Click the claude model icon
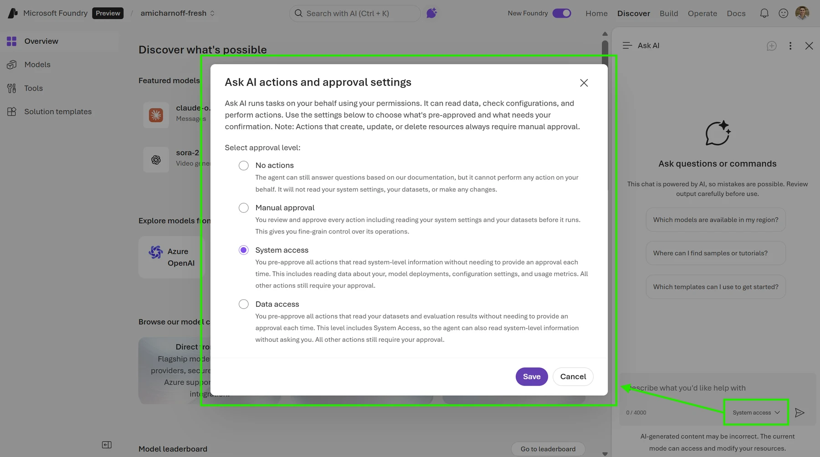 156,115
